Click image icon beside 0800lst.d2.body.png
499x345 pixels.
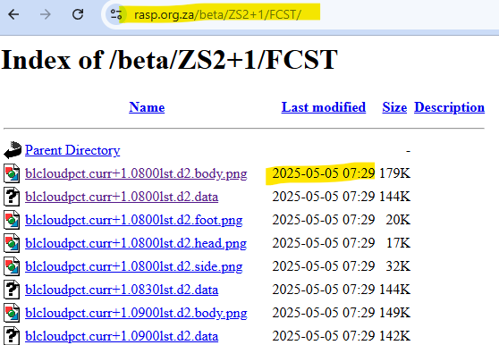(12, 173)
